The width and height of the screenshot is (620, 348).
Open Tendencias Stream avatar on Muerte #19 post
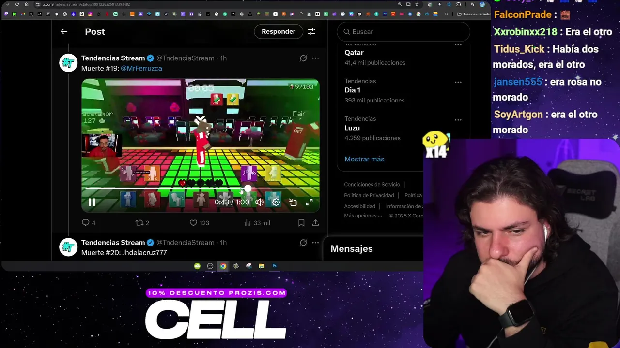point(68,63)
